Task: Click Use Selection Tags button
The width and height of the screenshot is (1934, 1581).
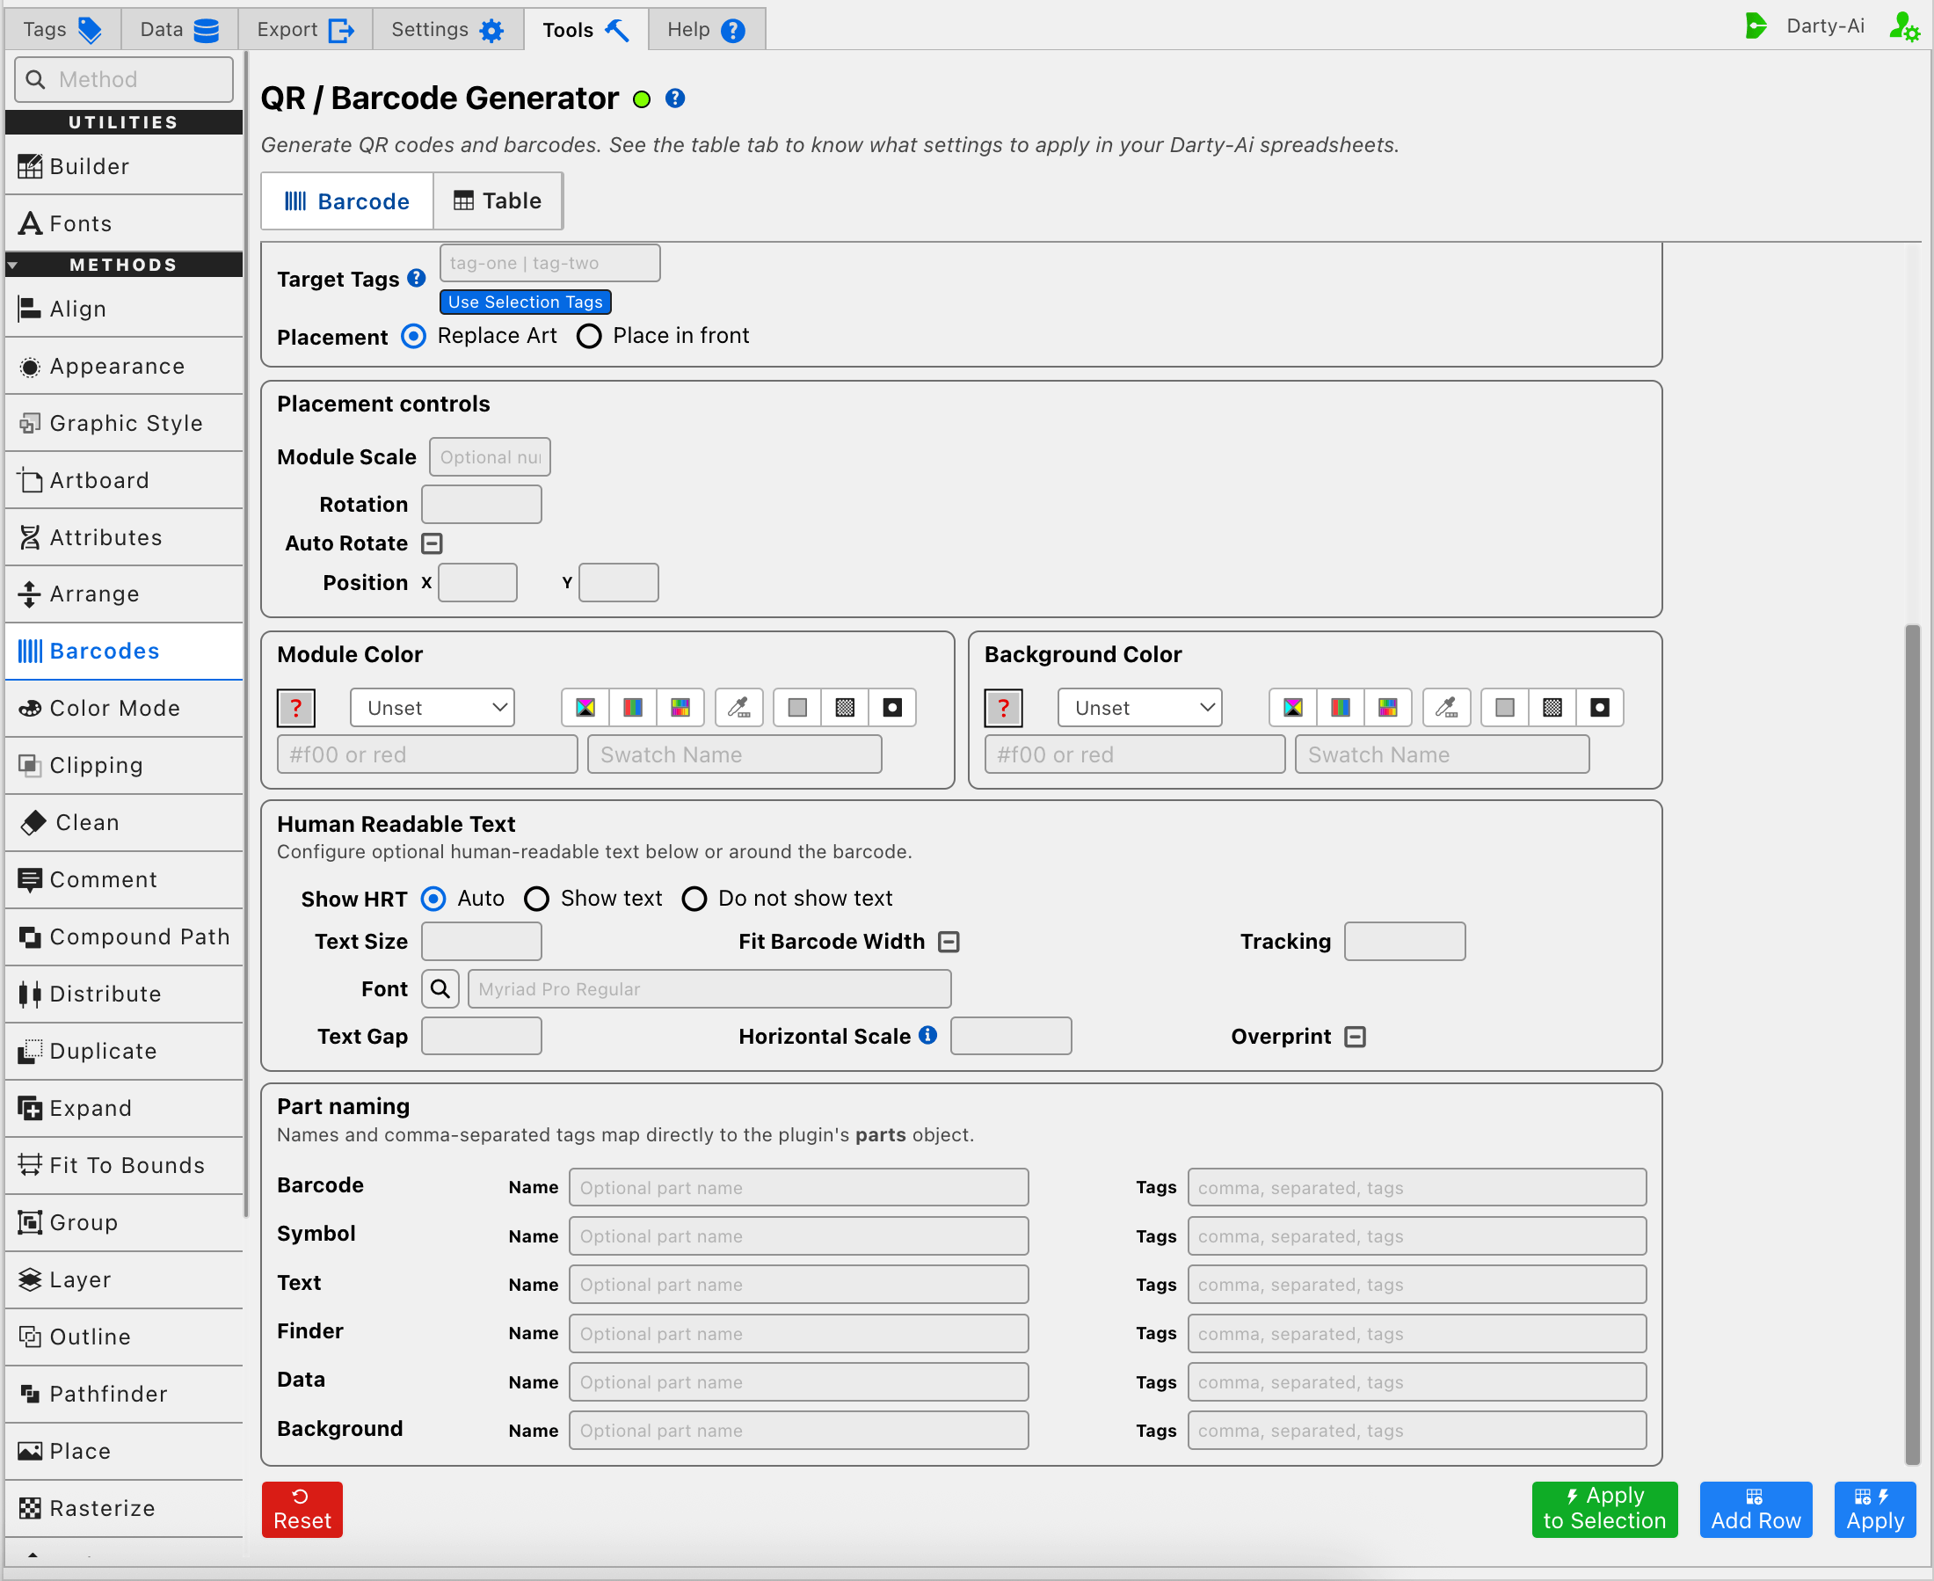Action: [526, 302]
